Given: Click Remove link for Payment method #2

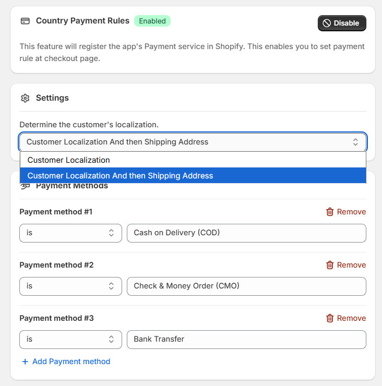Looking at the screenshot, I should click(x=351, y=265).
